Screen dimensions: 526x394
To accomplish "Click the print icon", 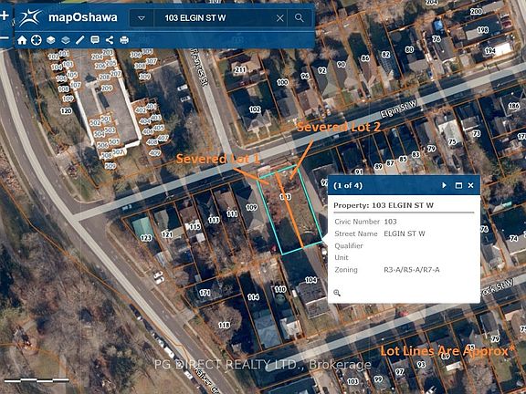I will pyautogui.click(x=124, y=40).
